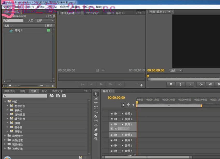The image size is (220, 159).
Task: Step back one frame in program monitor
Action: 210,84
